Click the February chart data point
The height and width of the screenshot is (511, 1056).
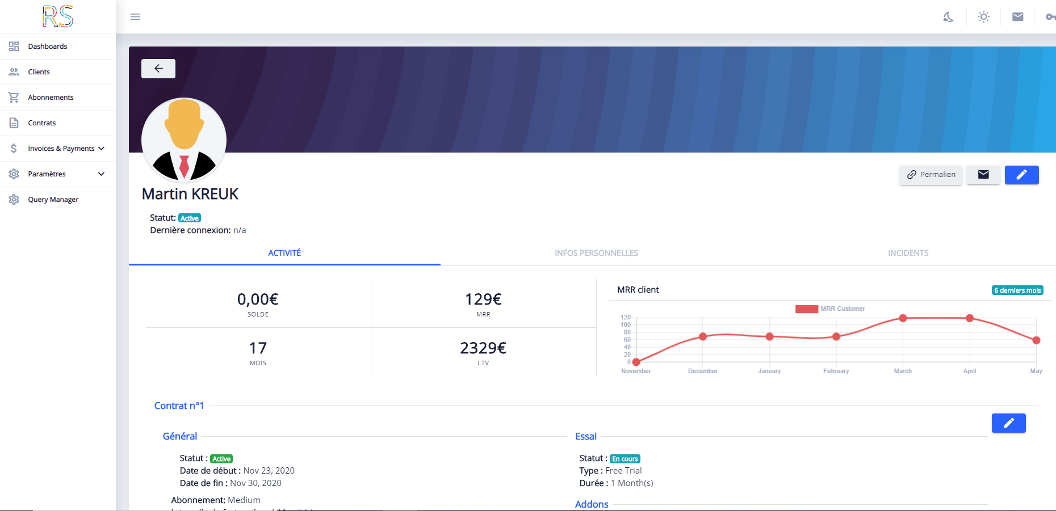[x=836, y=336]
